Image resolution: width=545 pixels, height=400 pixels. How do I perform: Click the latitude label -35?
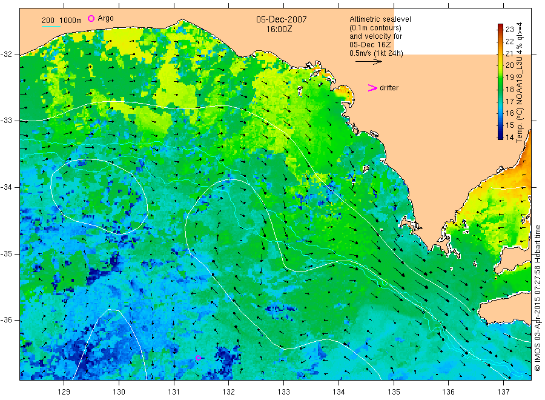click(x=6, y=253)
